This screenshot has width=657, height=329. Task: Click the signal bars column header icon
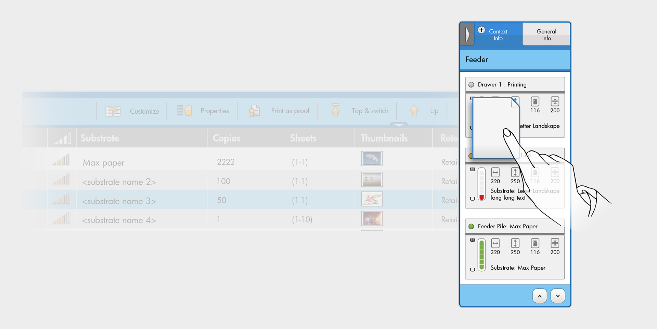point(63,138)
